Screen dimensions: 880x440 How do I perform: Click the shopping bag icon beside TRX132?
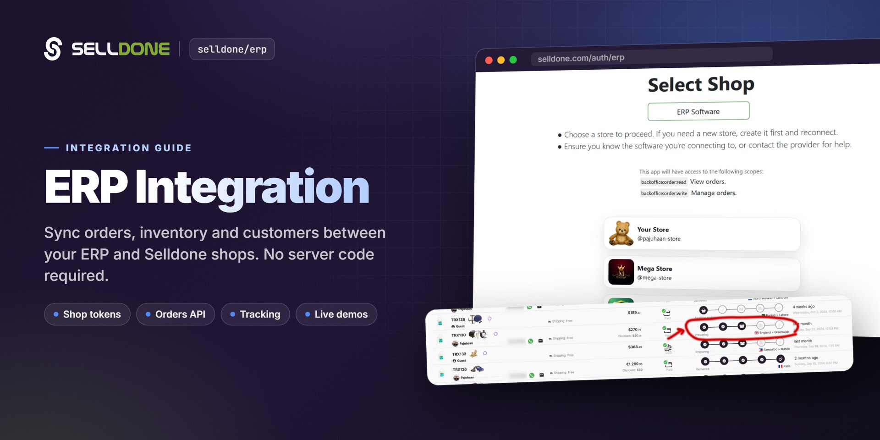coord(441,357)
